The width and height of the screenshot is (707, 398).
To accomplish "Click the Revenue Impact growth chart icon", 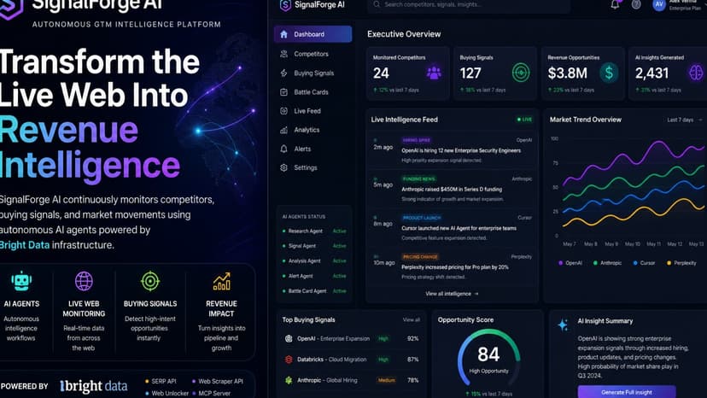I will coord(221,281).
